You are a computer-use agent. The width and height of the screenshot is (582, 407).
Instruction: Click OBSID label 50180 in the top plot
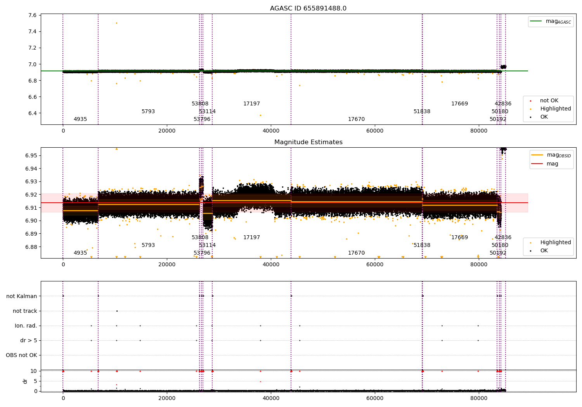[500, 112]
